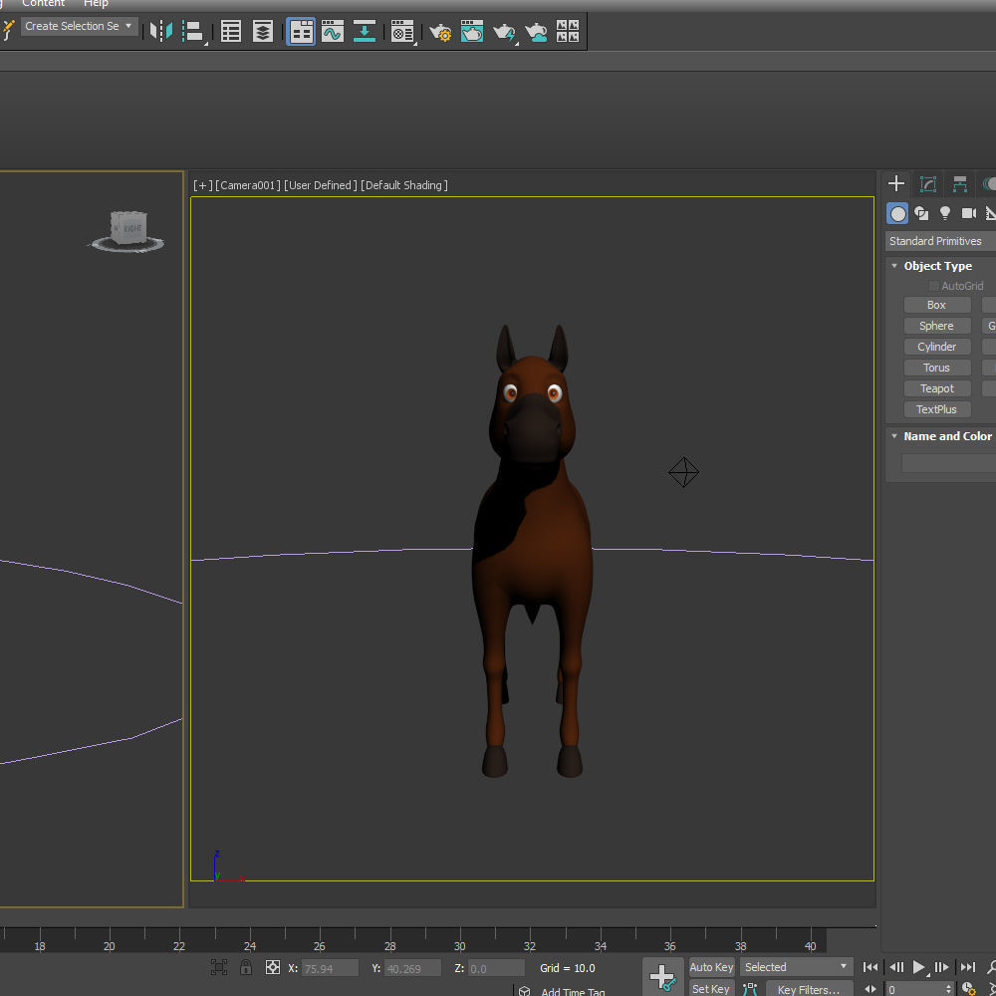Open the Curve Editor icon
The height and width of the screenshot is (996, 996).
tap(333, 31)
